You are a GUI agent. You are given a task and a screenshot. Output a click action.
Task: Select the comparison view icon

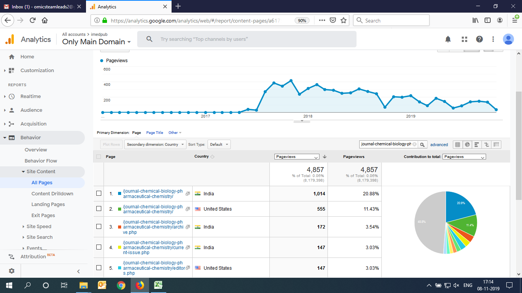[486, 145]
